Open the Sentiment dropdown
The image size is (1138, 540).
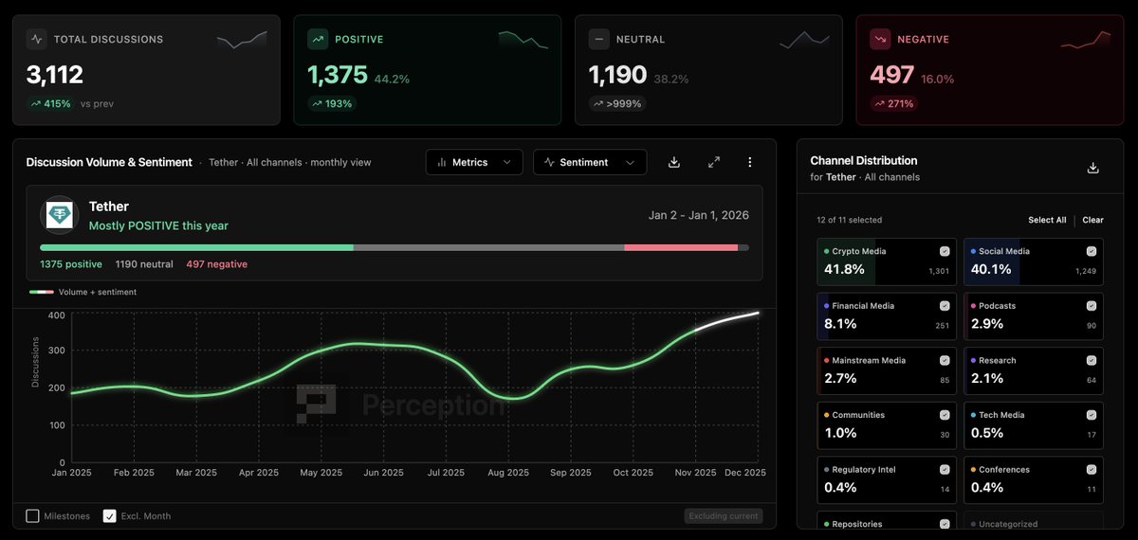(590, 162)
